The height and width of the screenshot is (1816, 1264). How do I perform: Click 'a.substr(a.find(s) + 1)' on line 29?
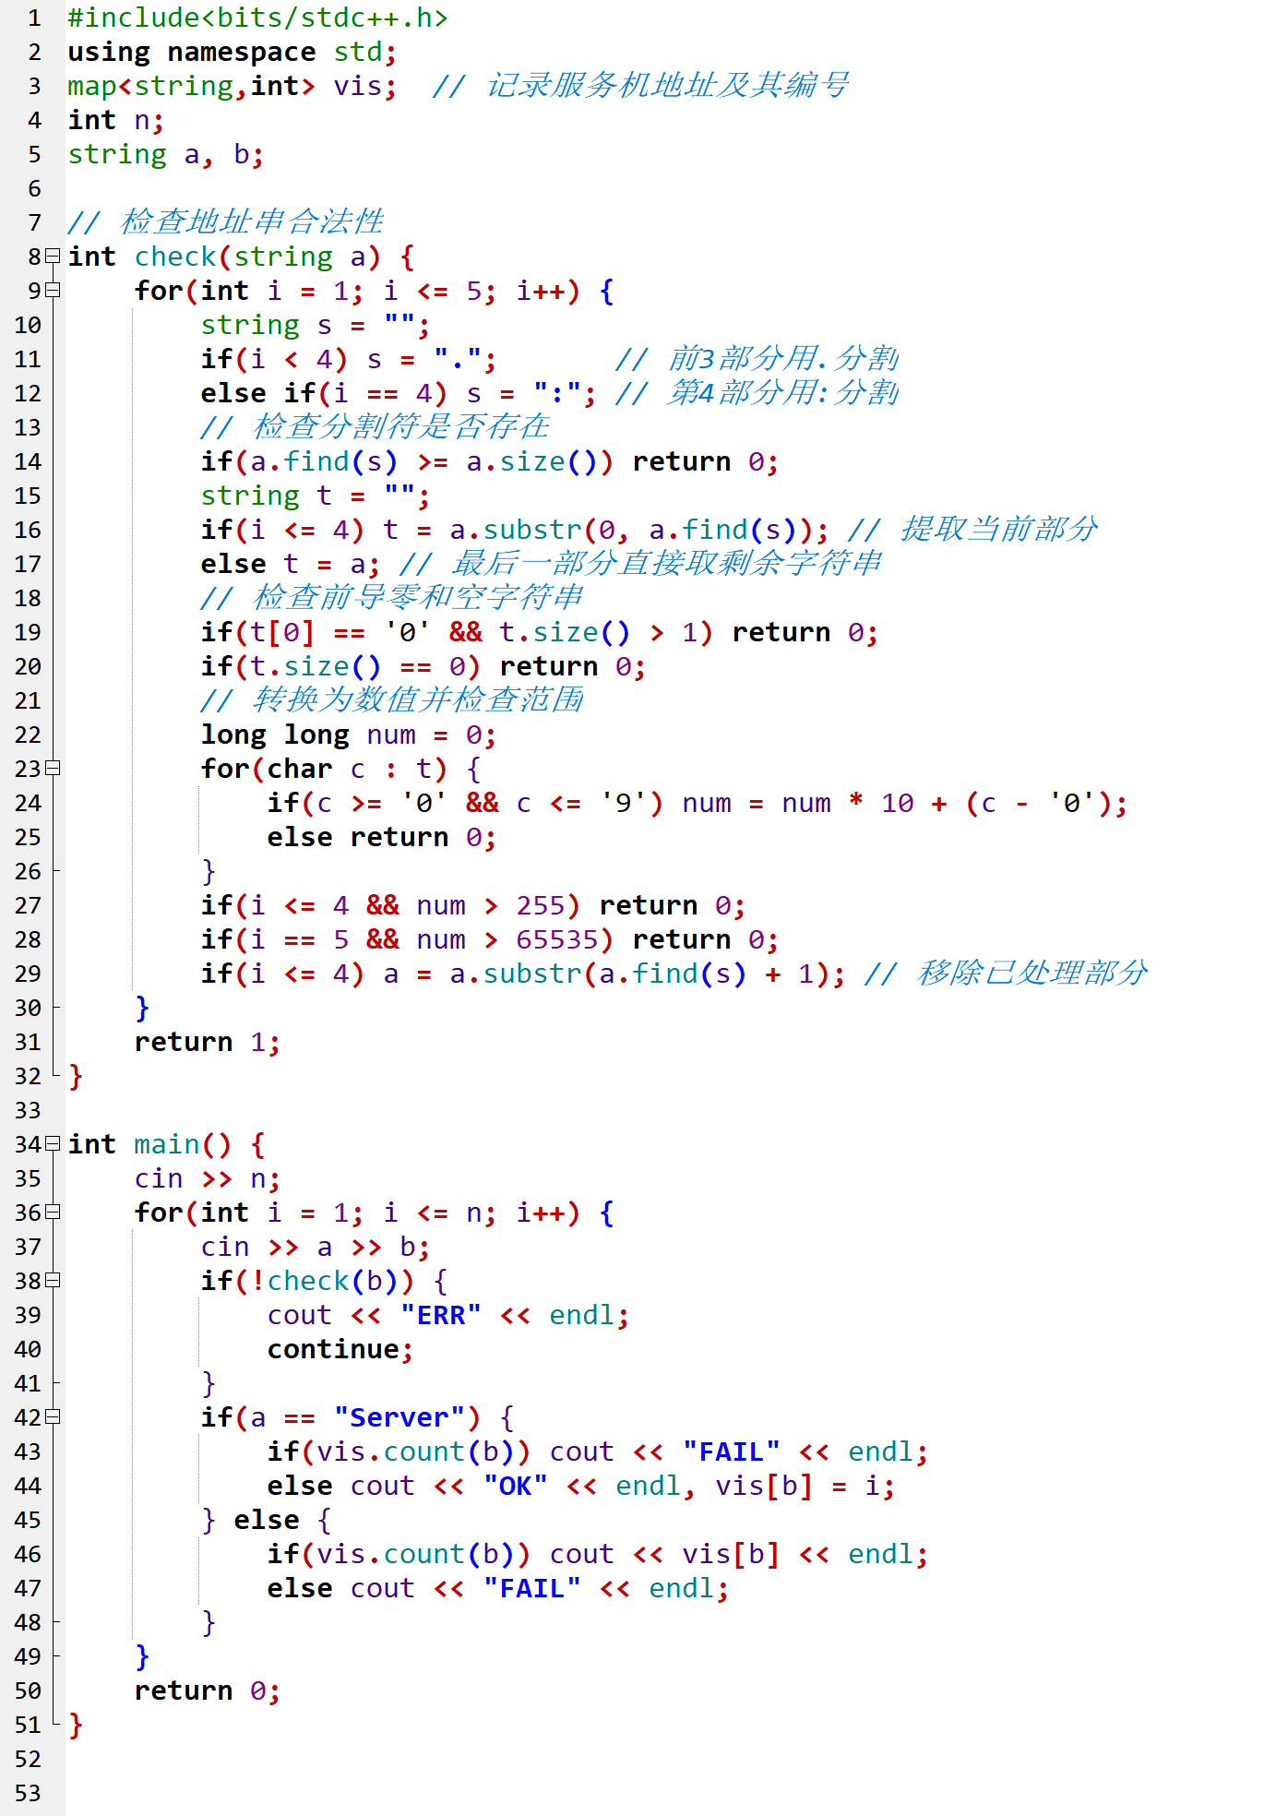point(640,974)
